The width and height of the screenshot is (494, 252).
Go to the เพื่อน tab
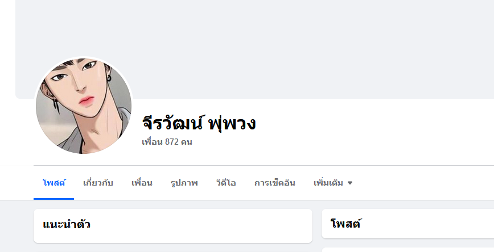142,183
